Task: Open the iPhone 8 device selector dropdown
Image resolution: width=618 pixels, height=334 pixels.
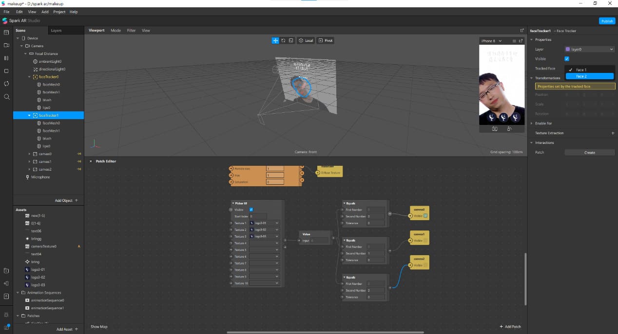Action: coord(491,41)
